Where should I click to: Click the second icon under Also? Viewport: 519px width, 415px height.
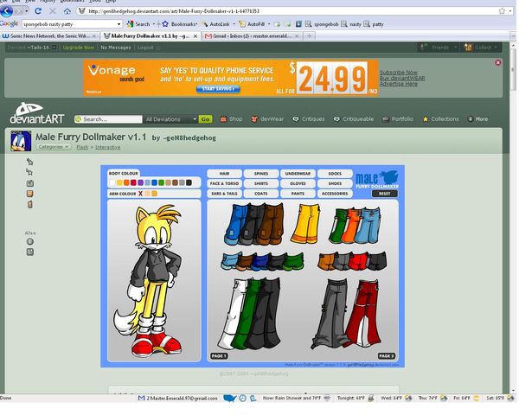click(x=29, y=252)
